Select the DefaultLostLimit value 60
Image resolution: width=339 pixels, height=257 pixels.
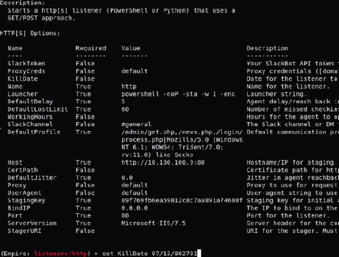click(125, 109)
